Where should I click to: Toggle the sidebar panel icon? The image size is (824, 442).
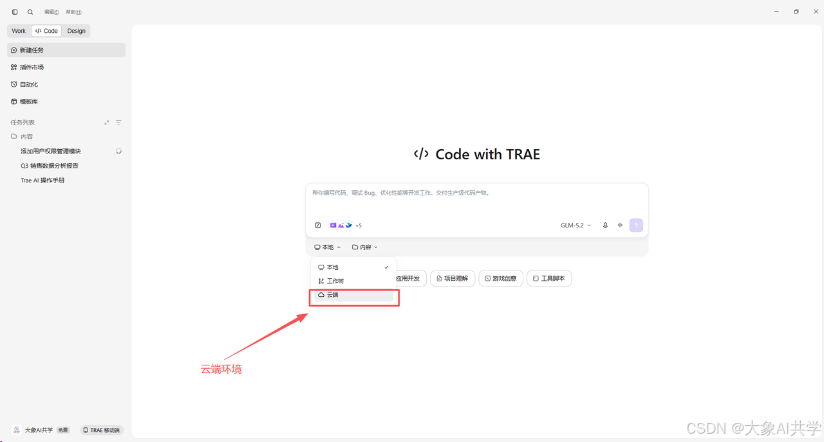coord(15,12)
